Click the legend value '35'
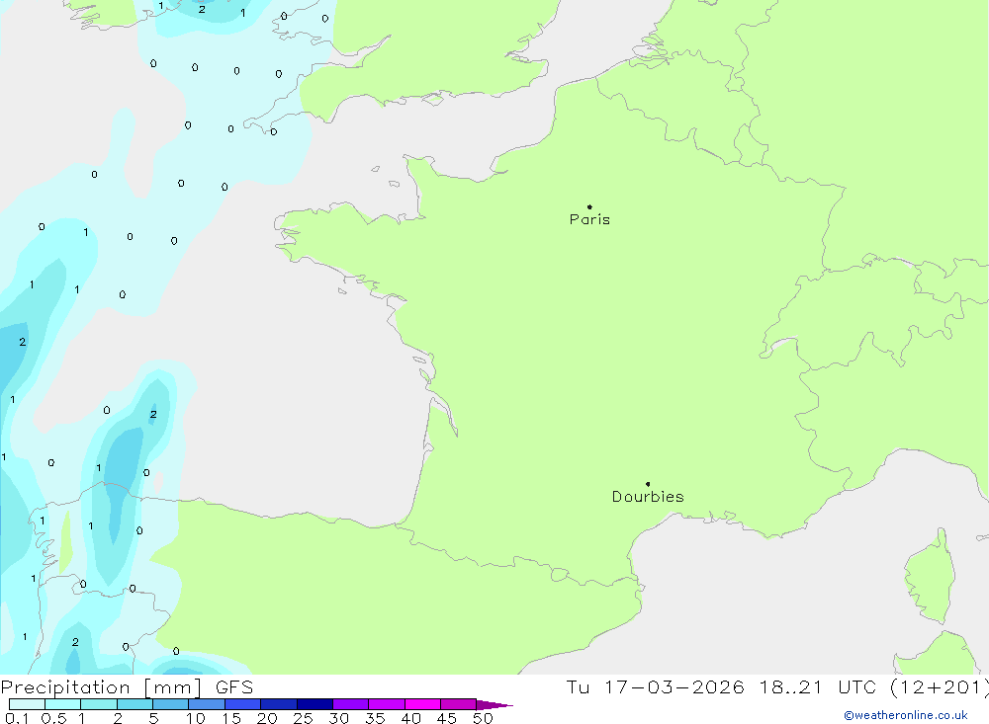 click(375, 718)
